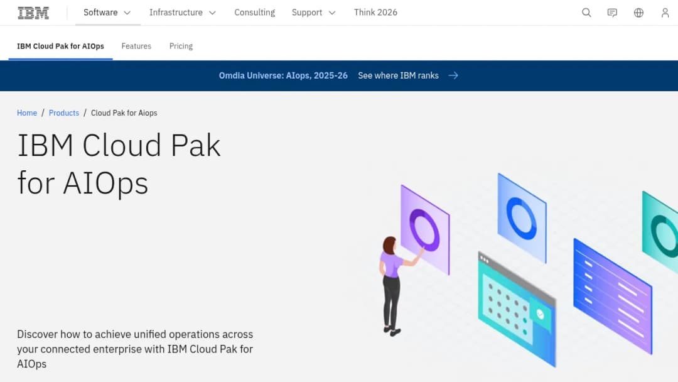Expand the Support menu
This screenshot has height=382, width=678.
click(313, 13)
